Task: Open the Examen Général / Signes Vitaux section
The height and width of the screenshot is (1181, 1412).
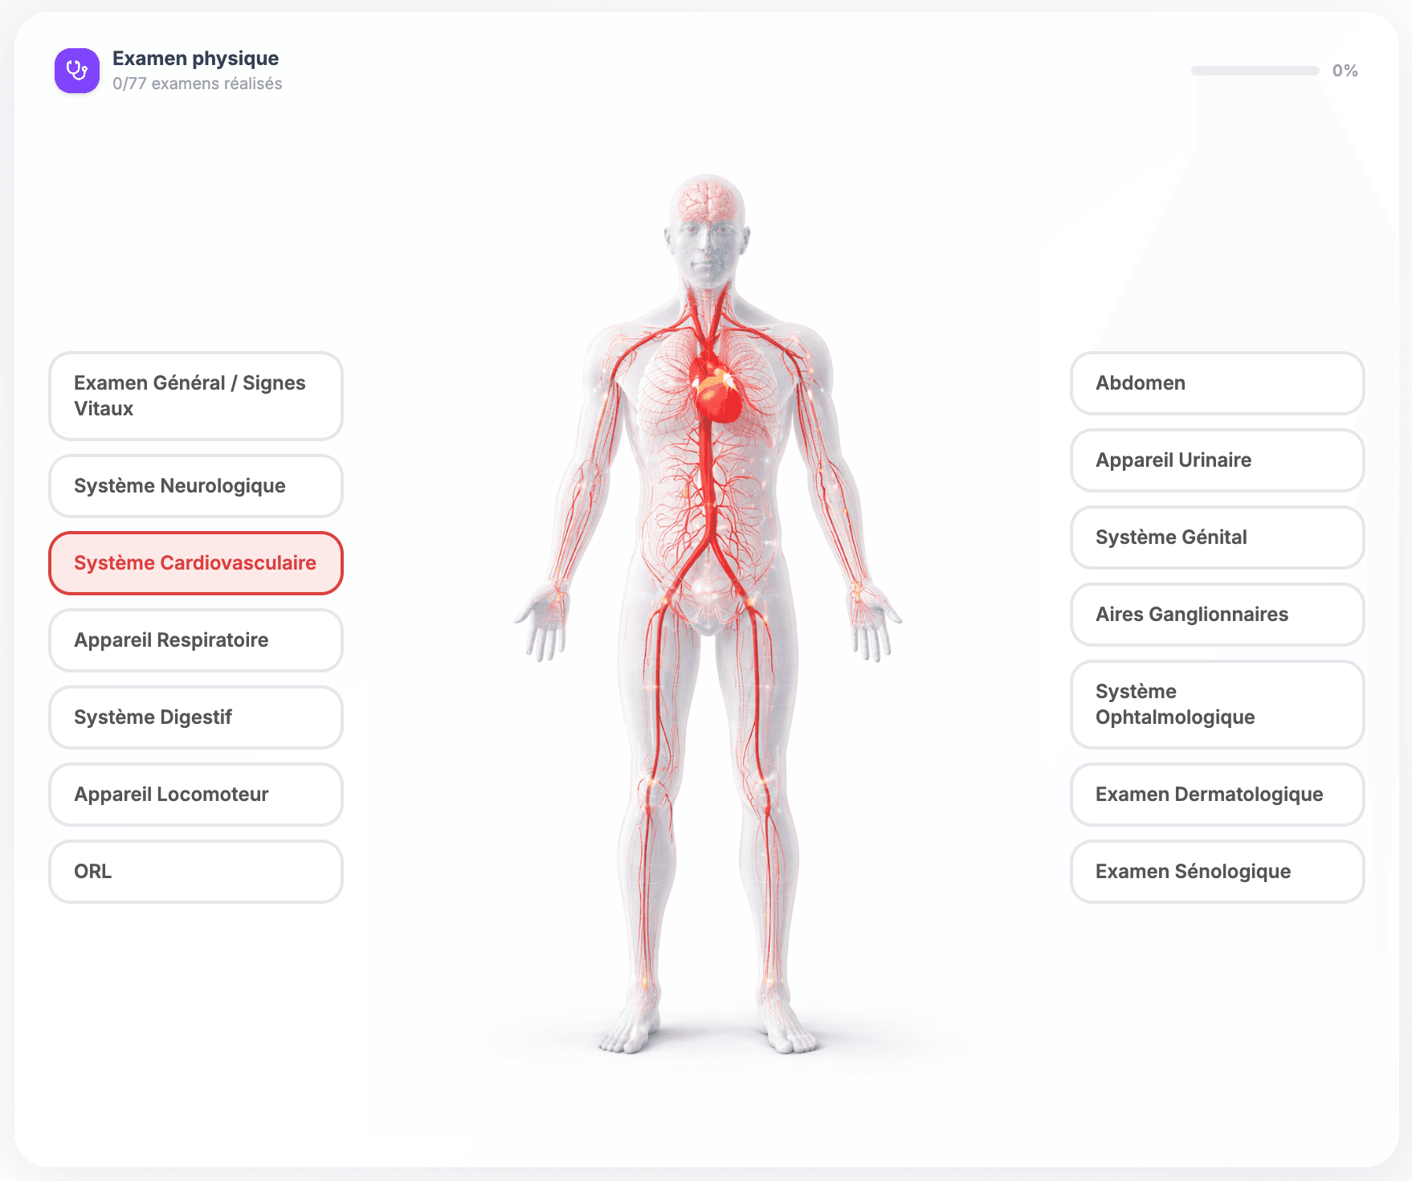Action: (195, 396)
